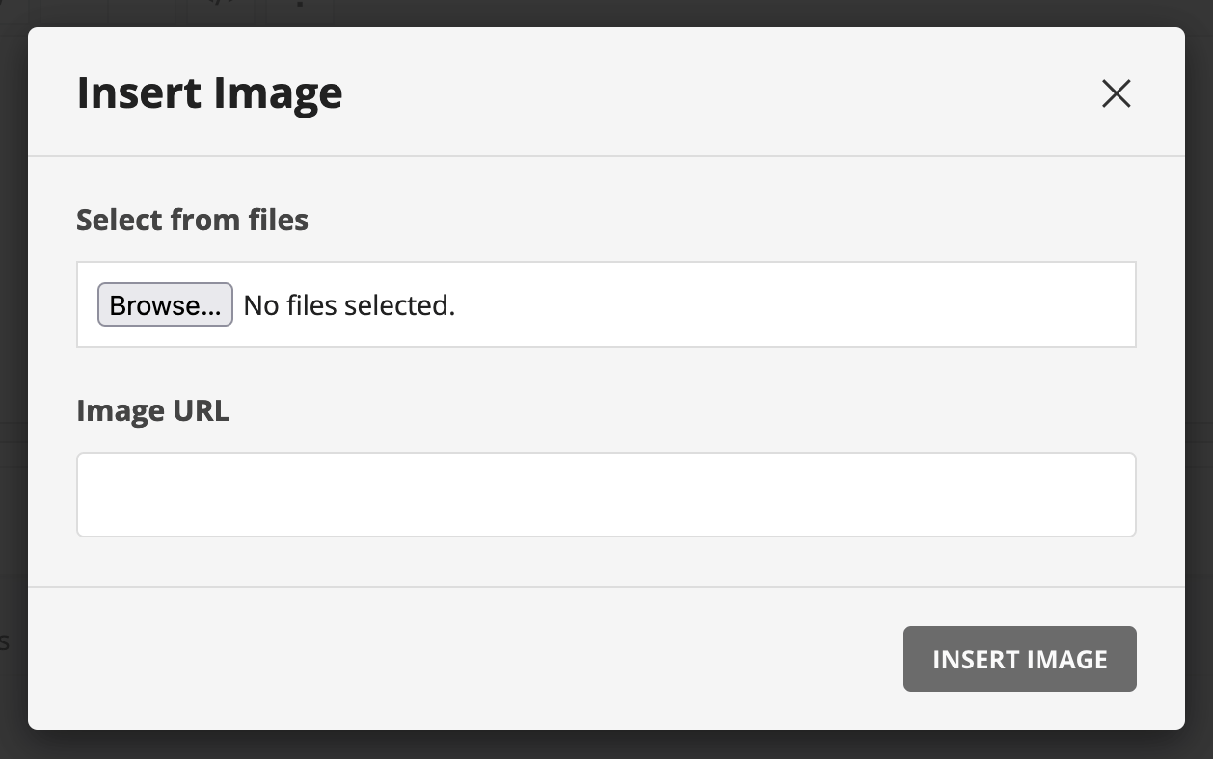The image size is (1213, 759).
Task: Click the "Image URL" field label
Action: [152, 410]
